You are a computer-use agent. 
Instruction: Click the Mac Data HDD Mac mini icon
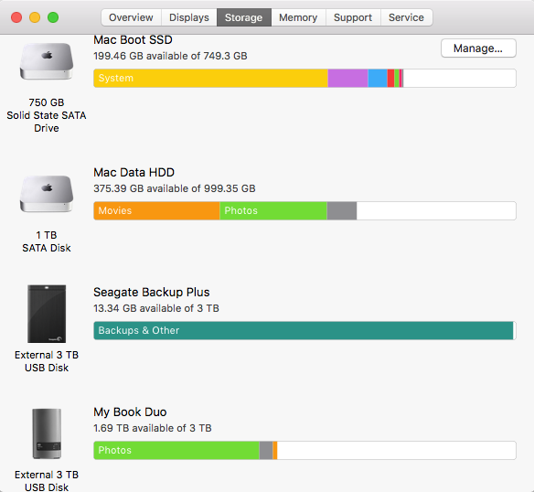coord(47,194)
